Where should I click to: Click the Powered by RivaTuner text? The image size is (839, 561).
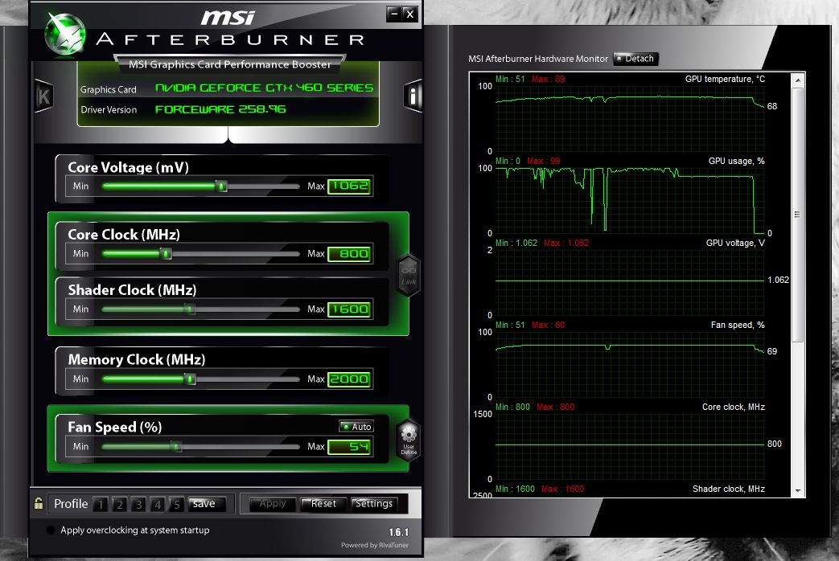[375, 545]
